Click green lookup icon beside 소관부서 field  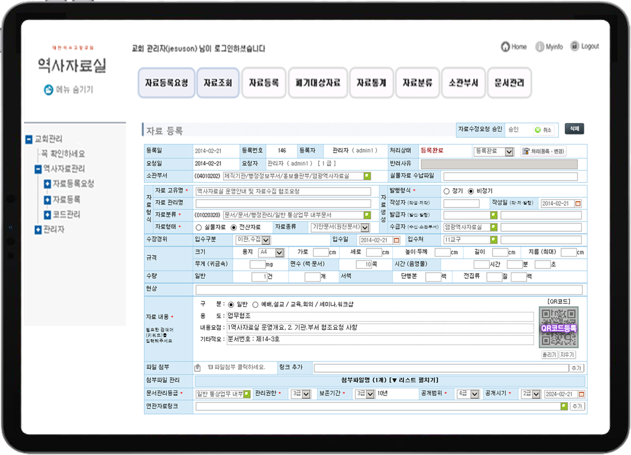tap(367, 176)
